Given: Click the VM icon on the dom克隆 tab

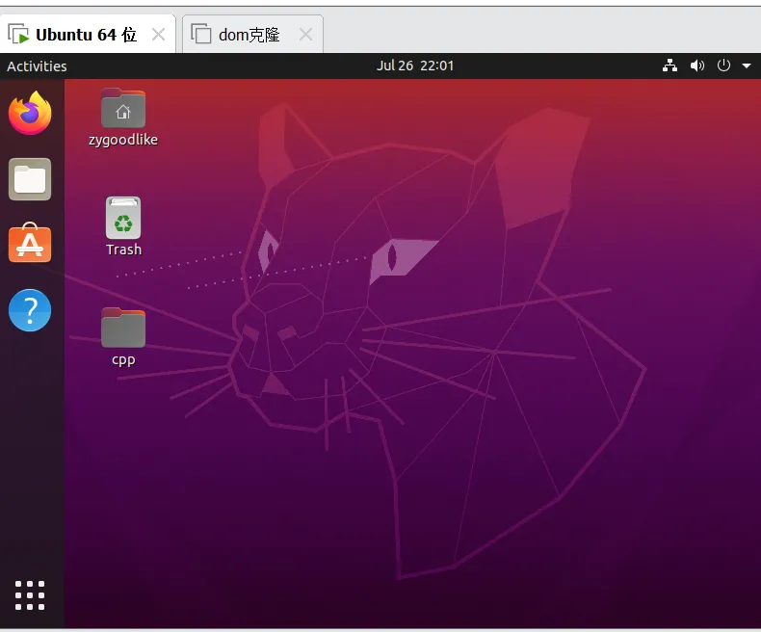Looking at the screenshot, I should coord(201,34).
